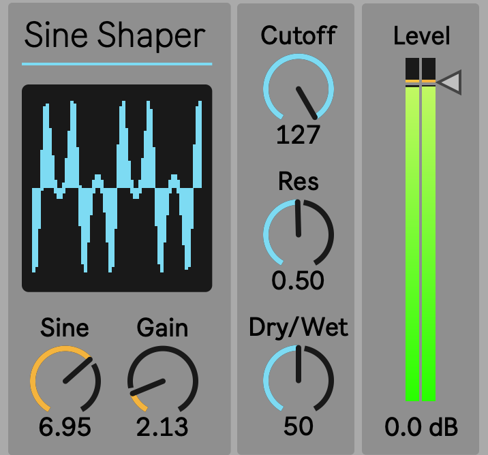Viewport: 488px width, 455px height.
Task: Click the Gain value 2.13
Action: [162, 427]
